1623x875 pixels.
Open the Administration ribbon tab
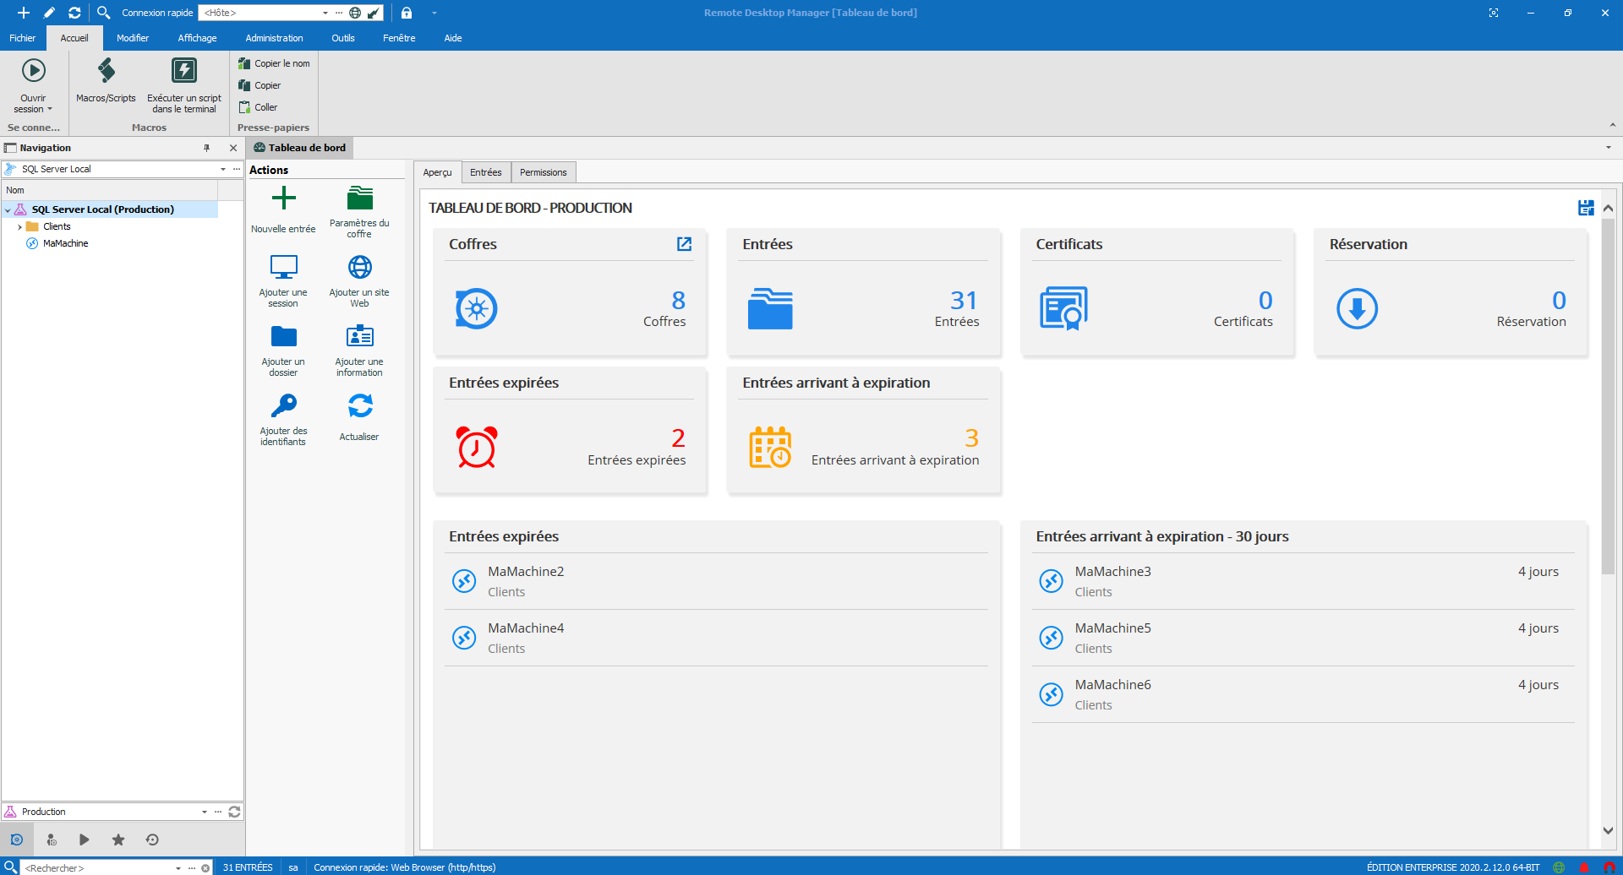click(x=274, y=38)
